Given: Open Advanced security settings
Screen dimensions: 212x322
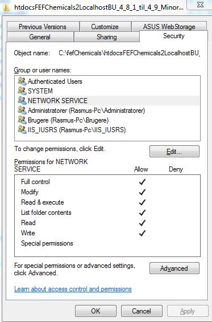Looking at the screenshot, I should (x=174, y=268).
